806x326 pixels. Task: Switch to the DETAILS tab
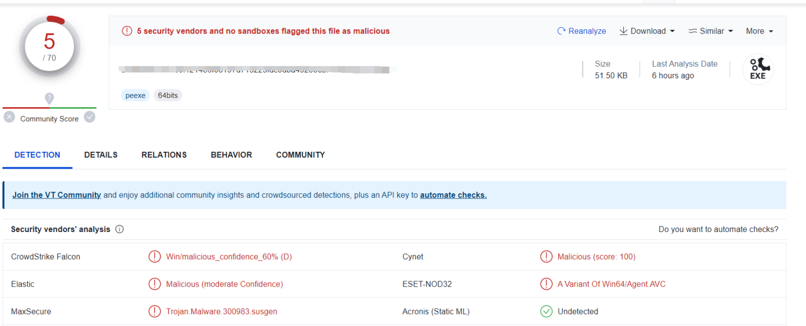(x=101, y=155)
